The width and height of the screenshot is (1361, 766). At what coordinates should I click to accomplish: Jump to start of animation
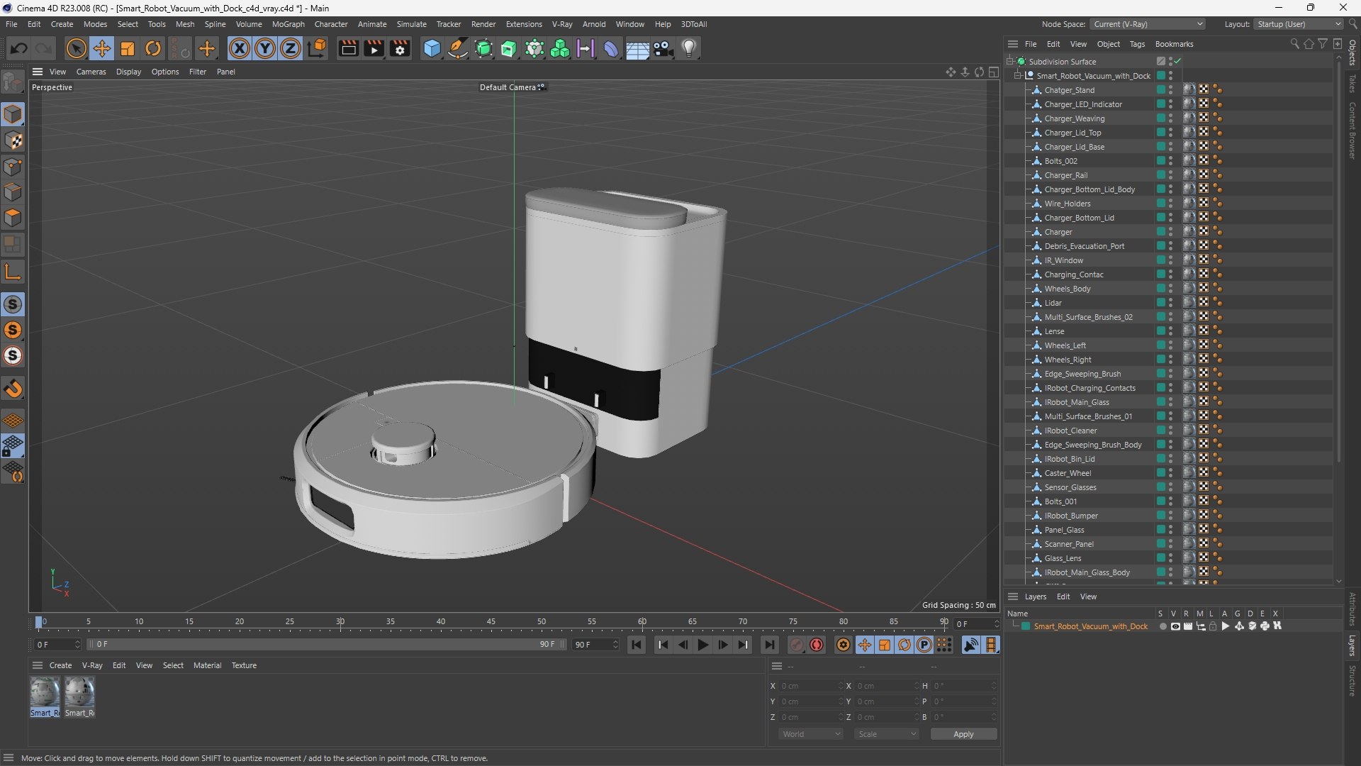coord(637,645)
